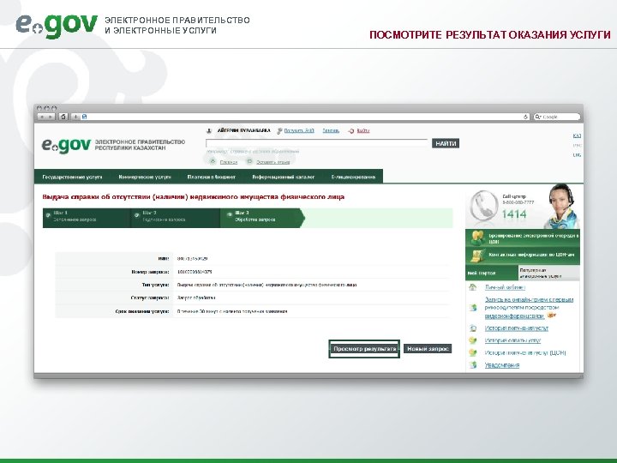The width and height of the screenshot is (617, 463).
Task: Switch to the Популярные электронные услуги tab
Action: point(549,273)
